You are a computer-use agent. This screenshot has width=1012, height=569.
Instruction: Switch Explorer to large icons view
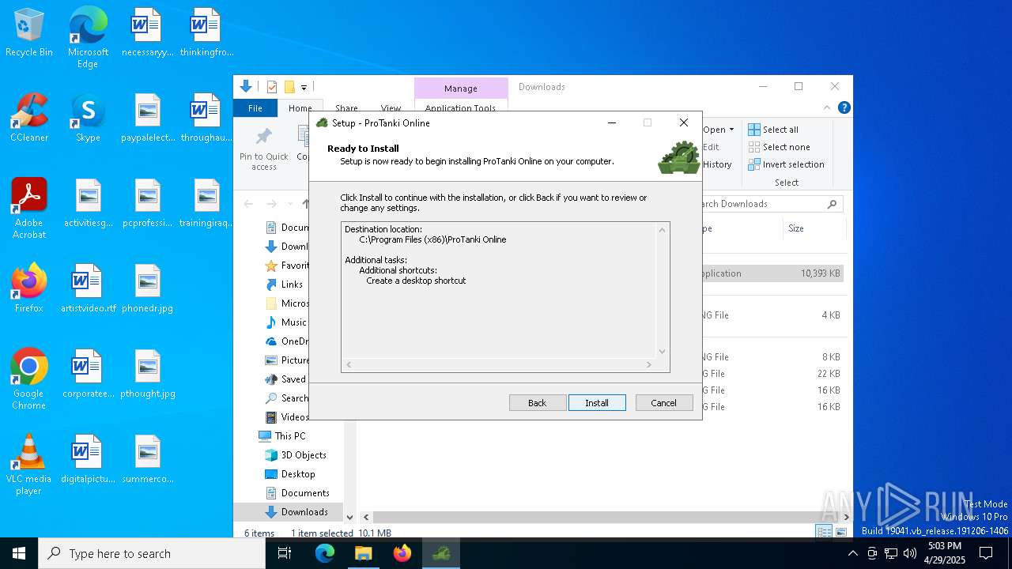pos(841,533)
